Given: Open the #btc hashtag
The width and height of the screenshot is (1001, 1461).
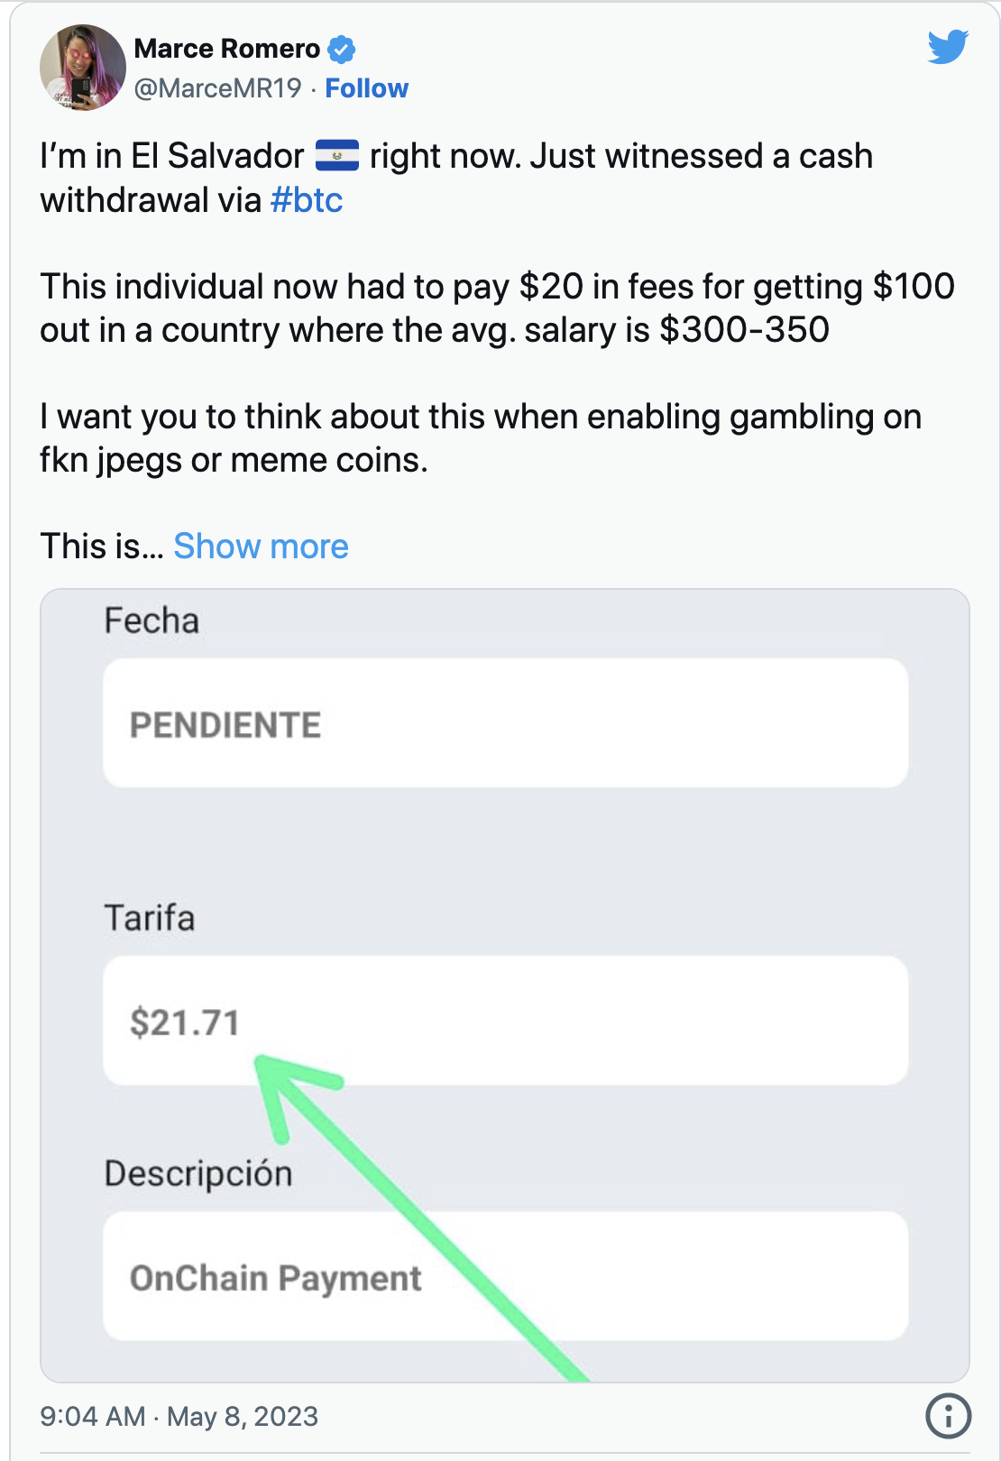Looking at the screenshot, I should coord(307,200).
